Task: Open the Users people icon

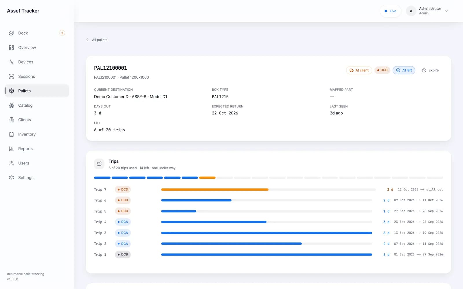Action: (11, 163)
